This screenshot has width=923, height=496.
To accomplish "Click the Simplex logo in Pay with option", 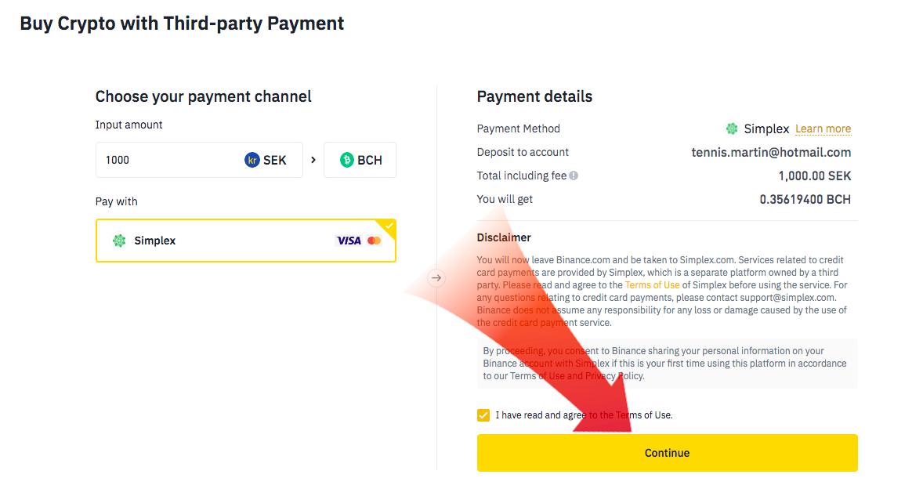I will [119, 241].
